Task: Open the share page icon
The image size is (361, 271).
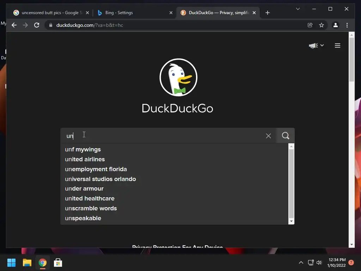Action: pyautogui.click(x=310, y=25)
